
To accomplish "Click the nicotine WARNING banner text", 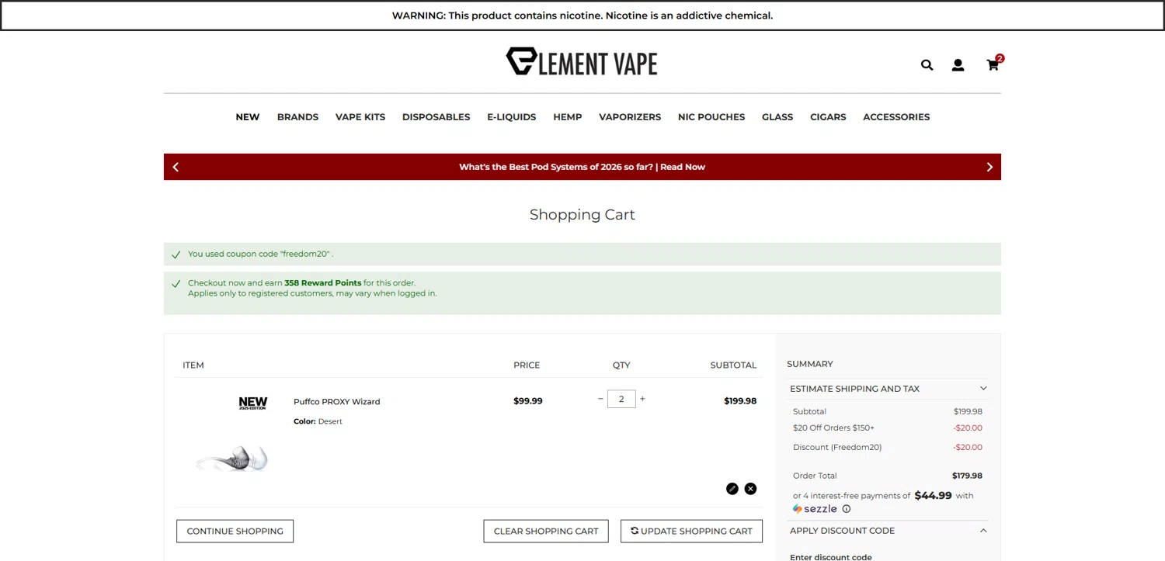I will pyautogui.click(x=582, y=16).
